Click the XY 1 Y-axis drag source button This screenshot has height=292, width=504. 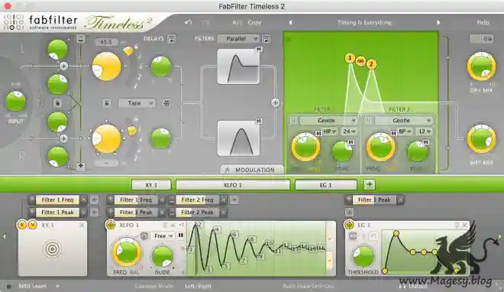coord(32,225)
